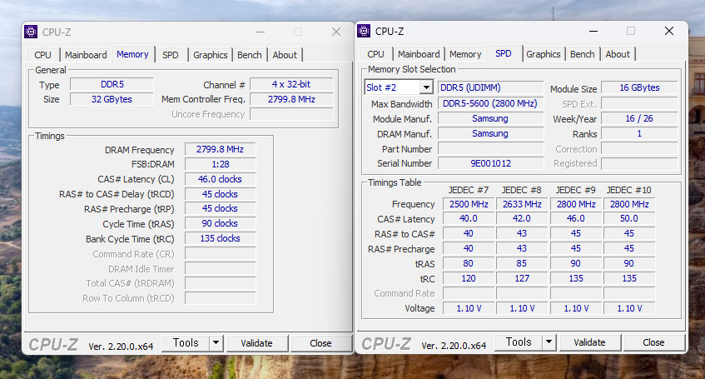The image size is (705, 379).
Task: Select the Memory tab in left window
Action: pyautogui.click(x=132, y=54)
